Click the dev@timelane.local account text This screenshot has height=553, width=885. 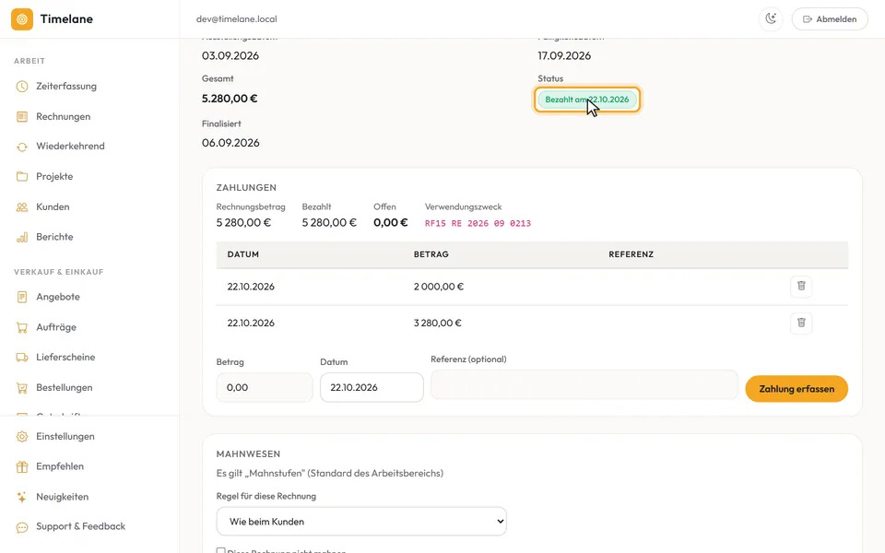[237, 19]
